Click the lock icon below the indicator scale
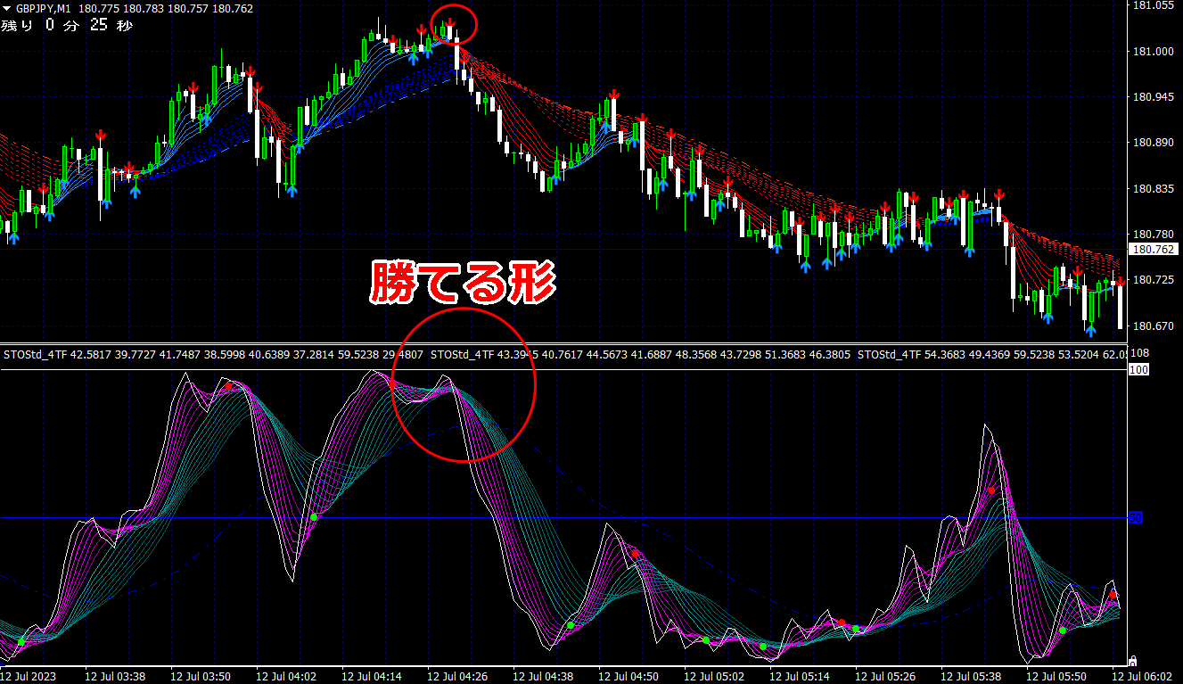1183x684 pixels. pos(1132,661)
